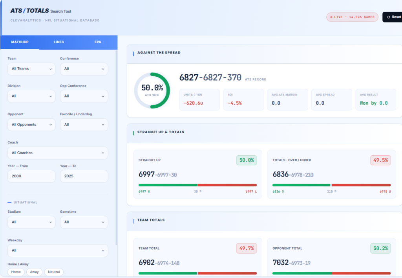402x278 pixels.
Task: Open the Weekday dropdown
Action: 58,250
